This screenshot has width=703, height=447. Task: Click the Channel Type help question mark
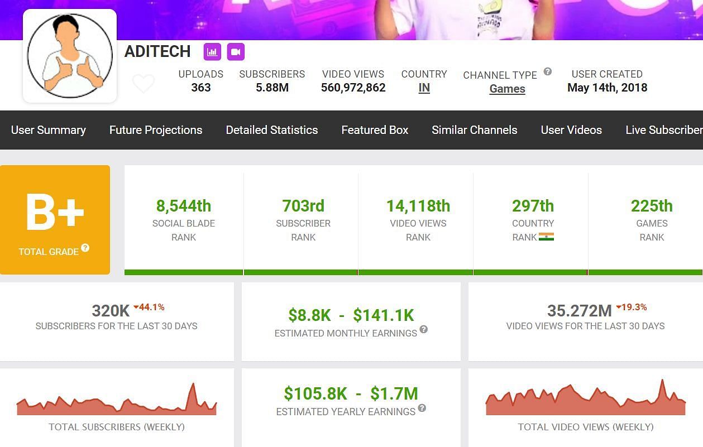coord(548,71)
